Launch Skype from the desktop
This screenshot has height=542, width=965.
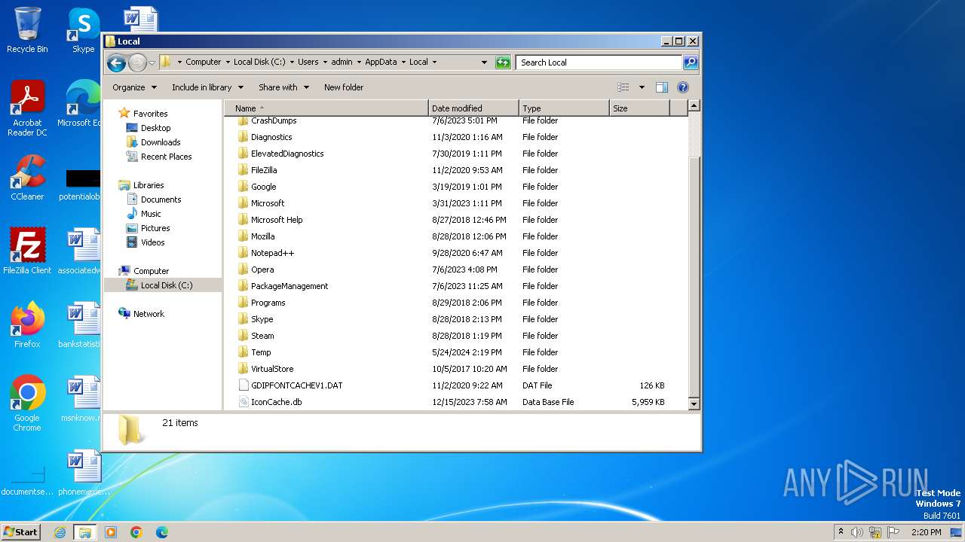84,30
